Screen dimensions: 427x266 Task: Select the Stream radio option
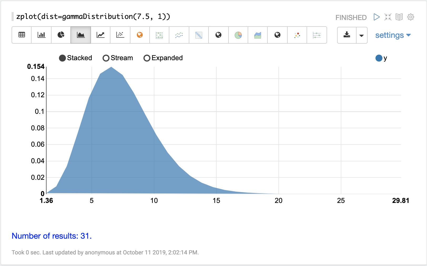(x=106, y=58)
